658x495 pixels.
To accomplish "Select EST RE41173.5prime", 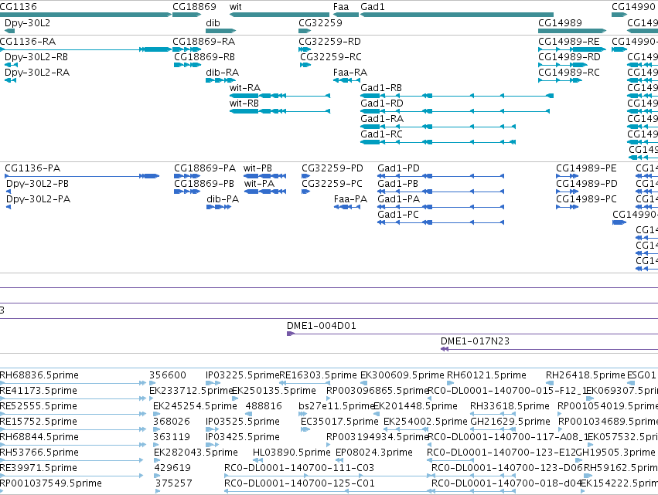I will tap(73, 398).
